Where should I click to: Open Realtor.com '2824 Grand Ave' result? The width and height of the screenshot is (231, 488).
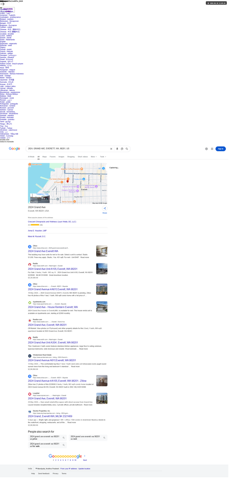click(47, 325)
